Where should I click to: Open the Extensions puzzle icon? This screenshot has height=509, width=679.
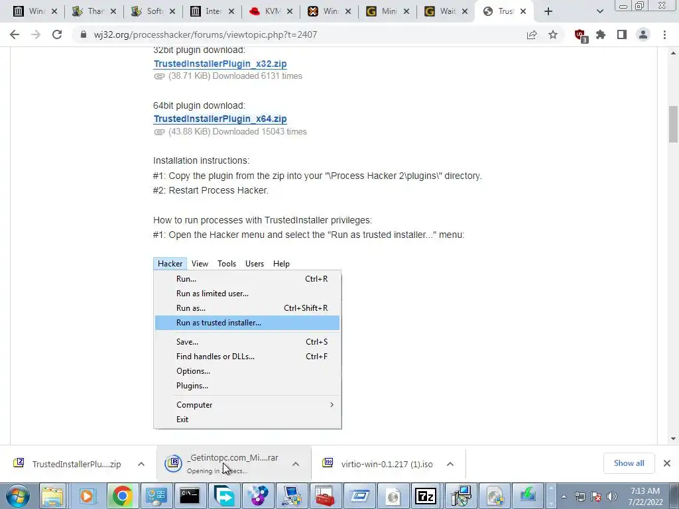601,34
